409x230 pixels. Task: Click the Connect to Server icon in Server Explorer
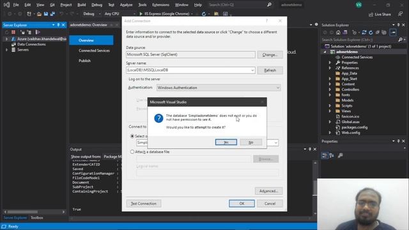pos(29,33)
